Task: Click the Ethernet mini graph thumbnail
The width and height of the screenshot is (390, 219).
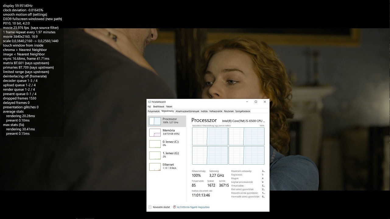Action: point(155,167)
